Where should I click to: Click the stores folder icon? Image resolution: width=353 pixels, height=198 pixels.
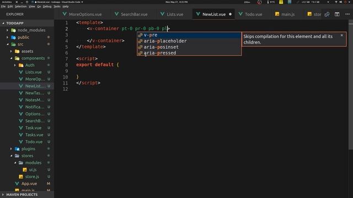[17, 156]
